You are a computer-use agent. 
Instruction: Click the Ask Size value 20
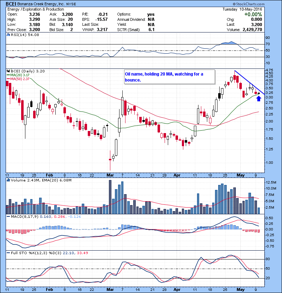(x=70, y=19)
